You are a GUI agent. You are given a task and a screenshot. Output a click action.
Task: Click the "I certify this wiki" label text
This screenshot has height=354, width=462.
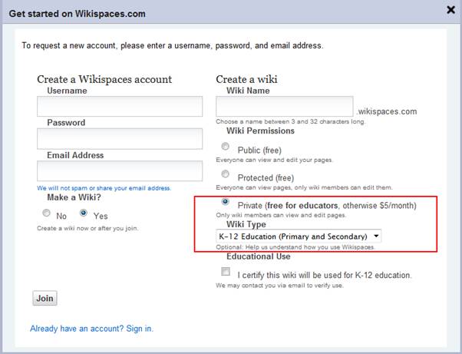pyautogui.click(x=325, y=275)
